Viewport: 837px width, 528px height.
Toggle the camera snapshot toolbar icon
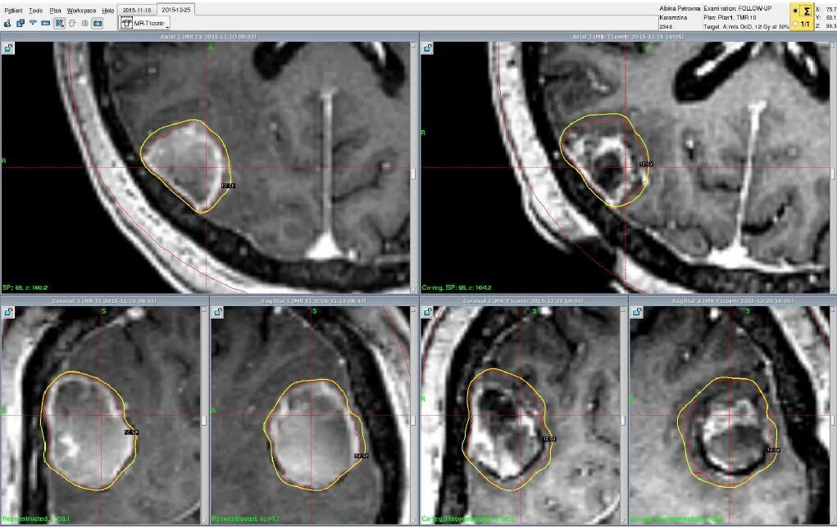point(98,23)
